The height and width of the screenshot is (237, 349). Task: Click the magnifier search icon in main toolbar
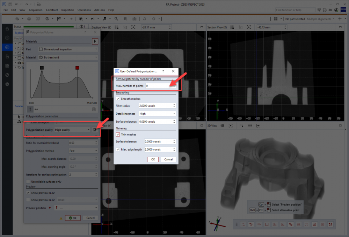(116, 18)
